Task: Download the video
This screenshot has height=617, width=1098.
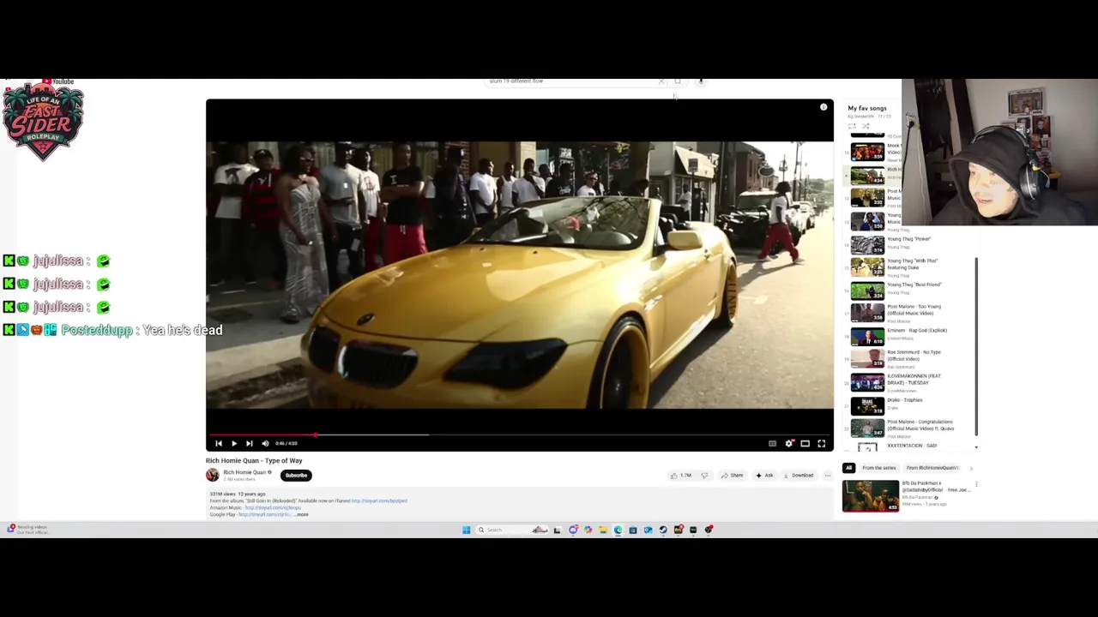Action: [798, 476]
